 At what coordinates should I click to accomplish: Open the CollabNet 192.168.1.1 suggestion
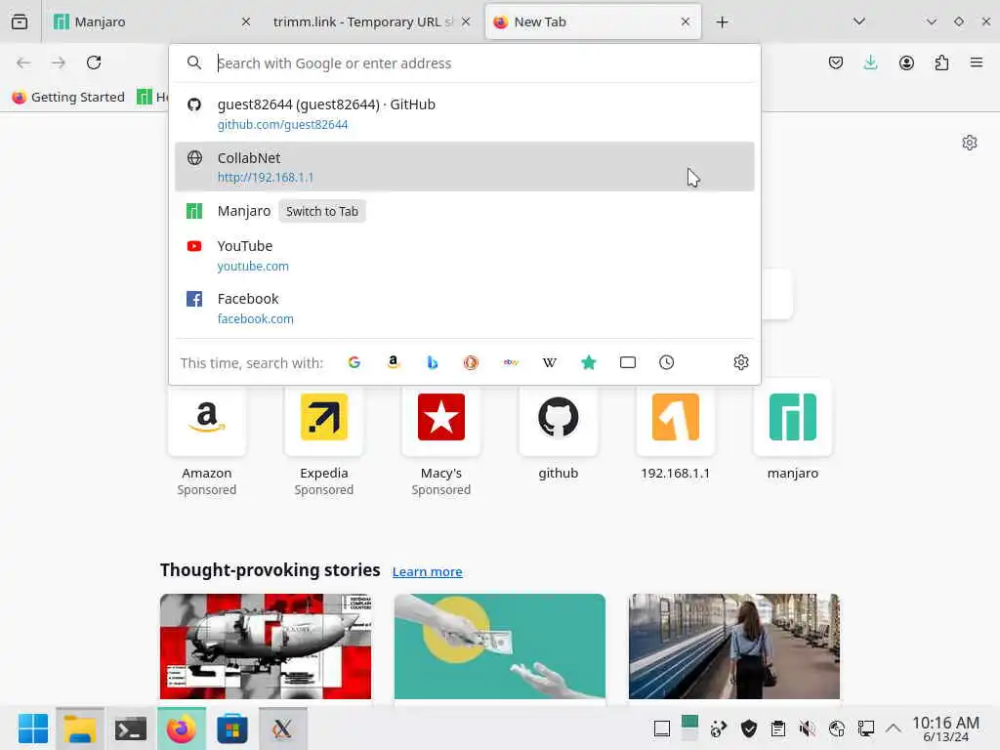(x=464, y=166)
